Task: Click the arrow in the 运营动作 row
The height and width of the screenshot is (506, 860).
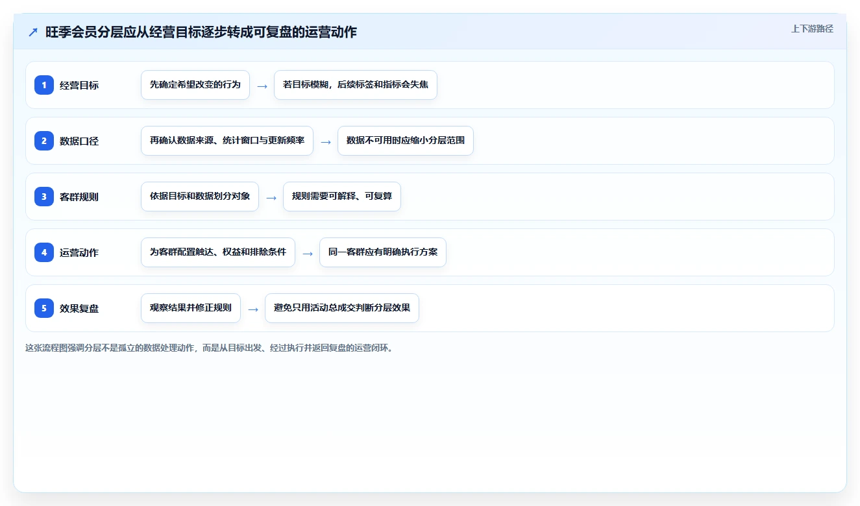Action: pos(308,253)
